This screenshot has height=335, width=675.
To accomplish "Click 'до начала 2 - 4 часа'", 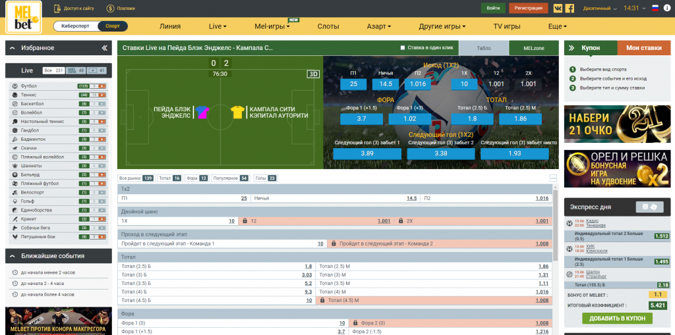I will pos(42,284).
